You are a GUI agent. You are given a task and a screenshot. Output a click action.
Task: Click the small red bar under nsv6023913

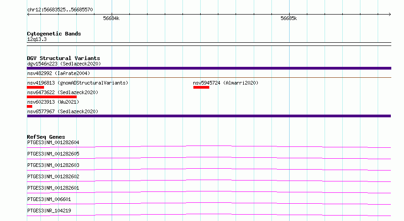pyautogui.click(x=30, y=106)
